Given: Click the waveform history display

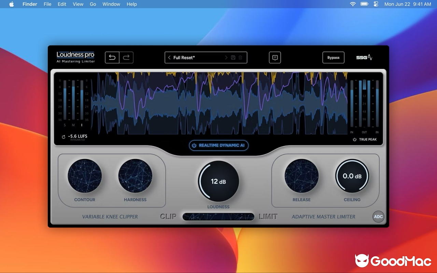Looking at the screenshot, I should click(x=219, y=103).
